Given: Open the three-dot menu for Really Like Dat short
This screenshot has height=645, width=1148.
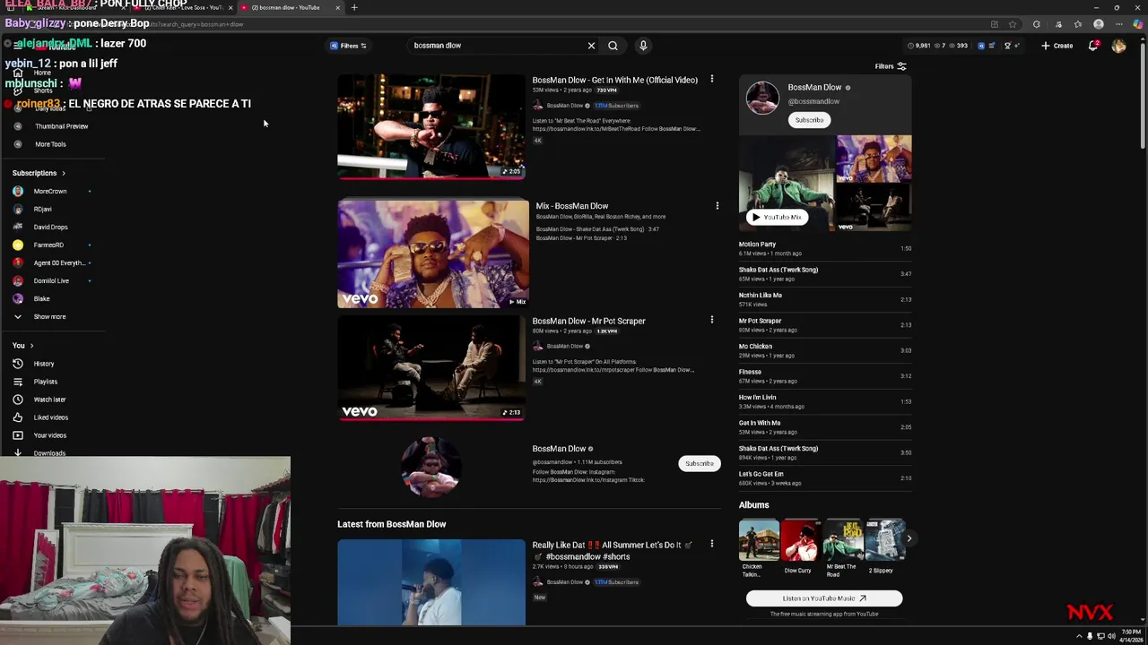Looking at the screenshot, I should pyautogui.click(x=712, y=544).
